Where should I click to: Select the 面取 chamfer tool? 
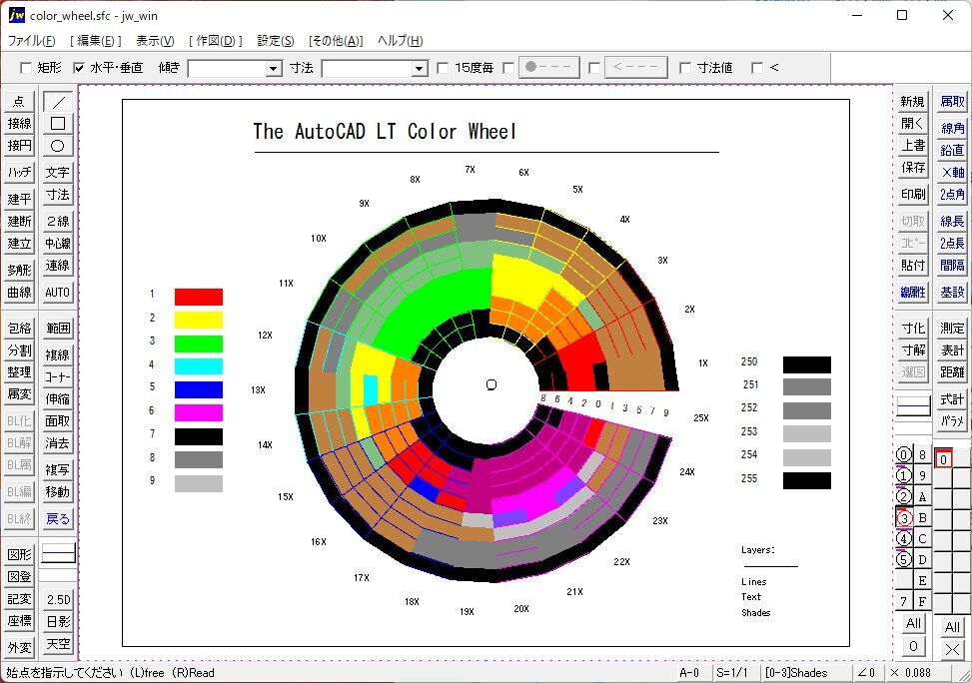point(58,420)
